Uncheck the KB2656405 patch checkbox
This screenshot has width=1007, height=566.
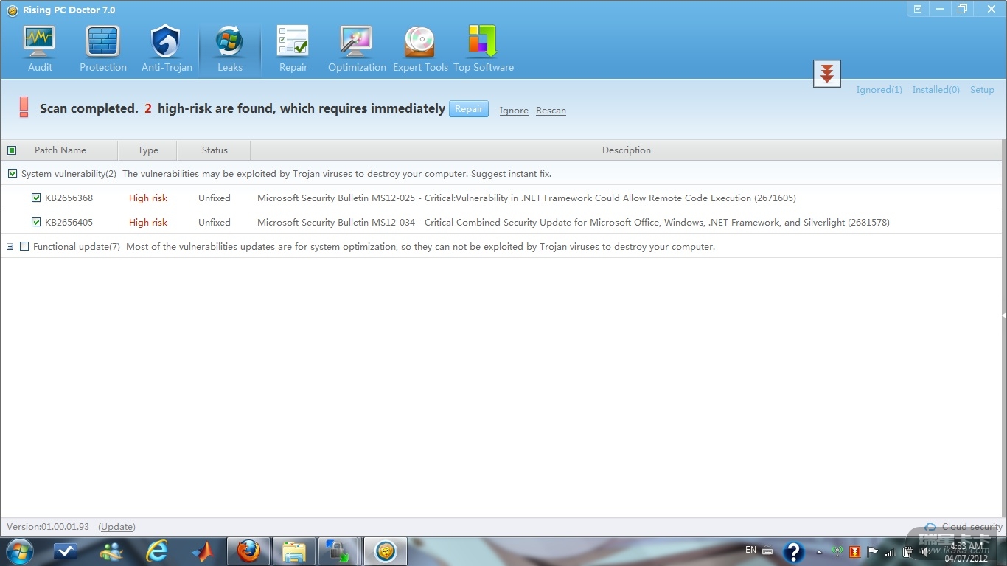pyautogui.click(x=36, y=223)
